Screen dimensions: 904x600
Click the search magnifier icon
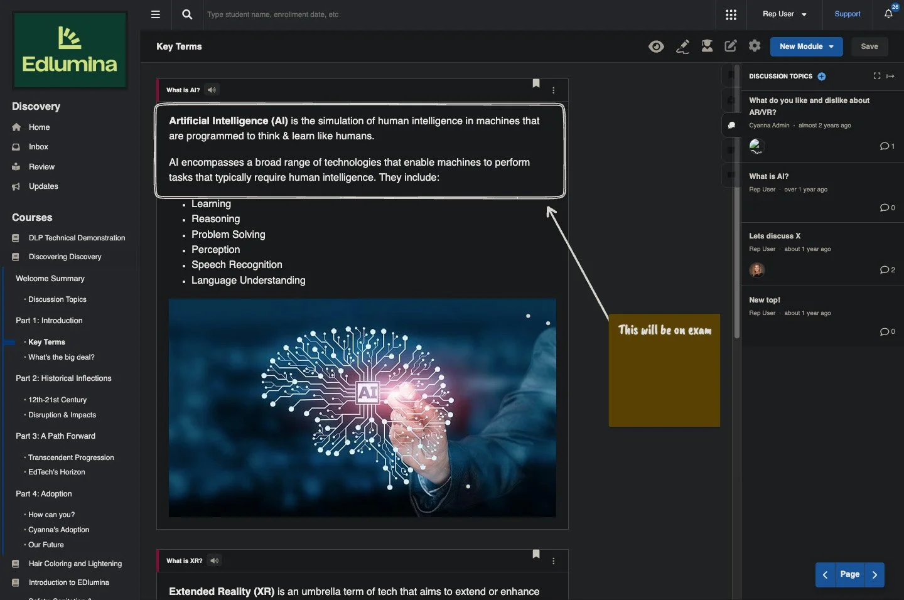[187, 14]
